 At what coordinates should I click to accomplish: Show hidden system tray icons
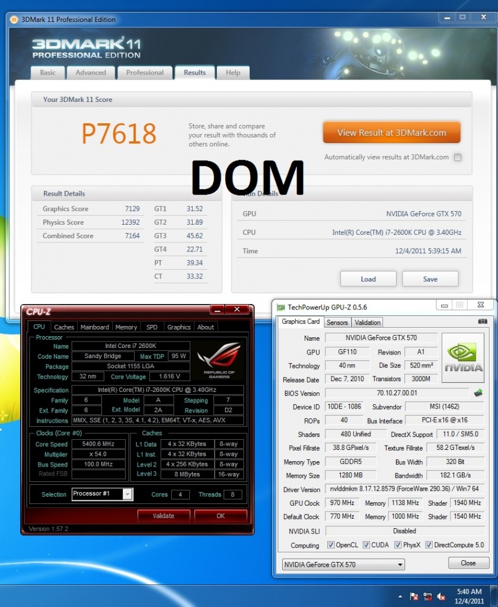coord(400,596)
